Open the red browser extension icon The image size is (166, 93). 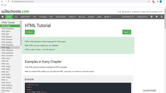tap(153, 2)
